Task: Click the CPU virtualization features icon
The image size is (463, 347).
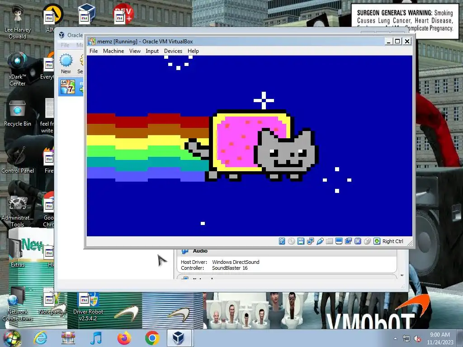Action: coord(358,241)
